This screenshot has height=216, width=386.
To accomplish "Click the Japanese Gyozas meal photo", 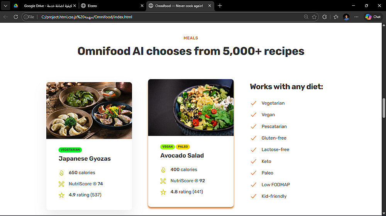I will [x=89, y=111].
